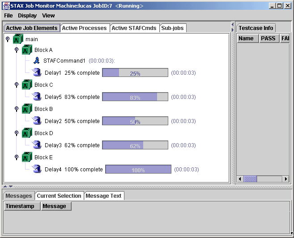Click the STAFCommand1 running man icon
294x238 pixels.
(37, 60)
